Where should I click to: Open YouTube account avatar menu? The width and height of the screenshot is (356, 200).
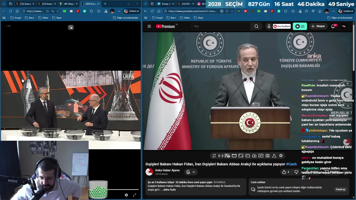point(344,26)
